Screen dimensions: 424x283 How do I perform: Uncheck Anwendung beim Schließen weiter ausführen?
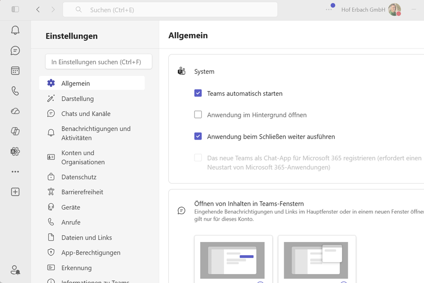[198, 136]
